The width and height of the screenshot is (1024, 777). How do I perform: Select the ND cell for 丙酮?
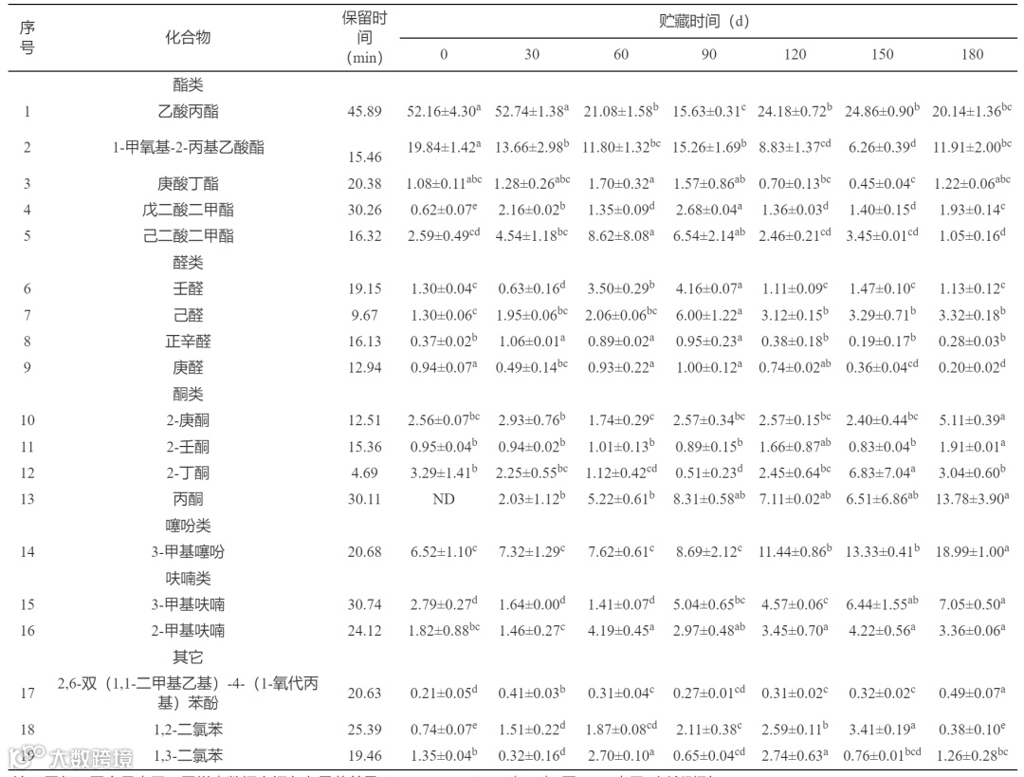(x=444, y=499)
